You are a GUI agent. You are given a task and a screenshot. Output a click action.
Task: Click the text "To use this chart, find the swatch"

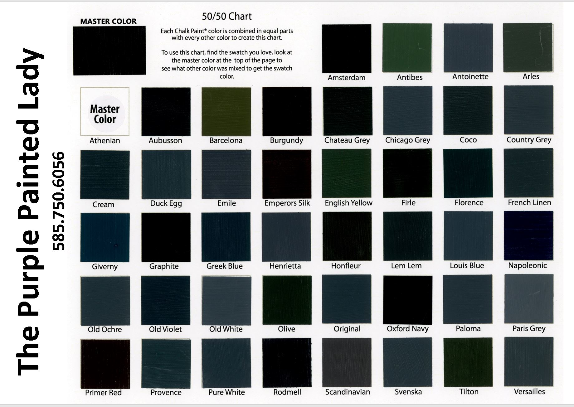(x=227, y=52)
